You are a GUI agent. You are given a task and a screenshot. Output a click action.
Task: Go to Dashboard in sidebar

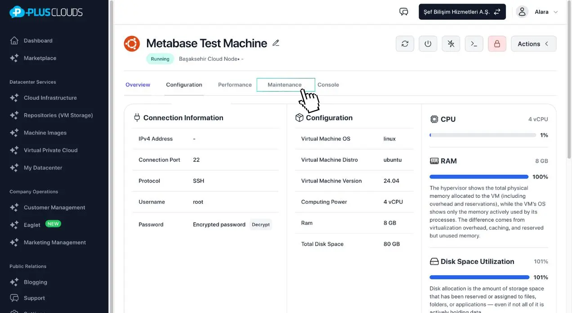(38, 40)
